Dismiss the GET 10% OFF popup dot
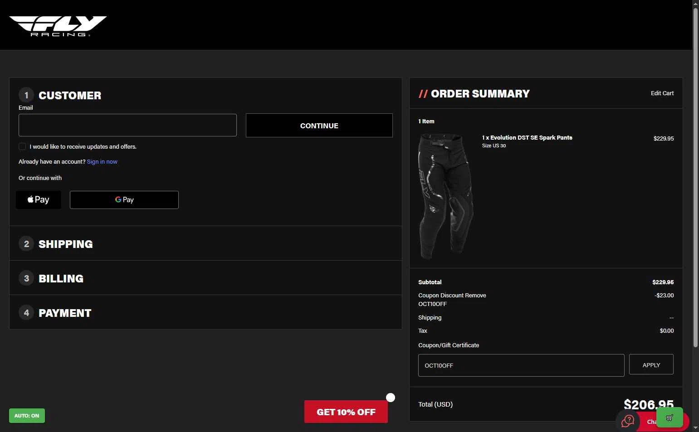699x432 pixels. 391,398
